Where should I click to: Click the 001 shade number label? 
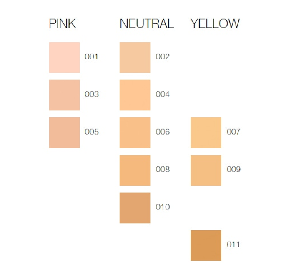point(91,56)
